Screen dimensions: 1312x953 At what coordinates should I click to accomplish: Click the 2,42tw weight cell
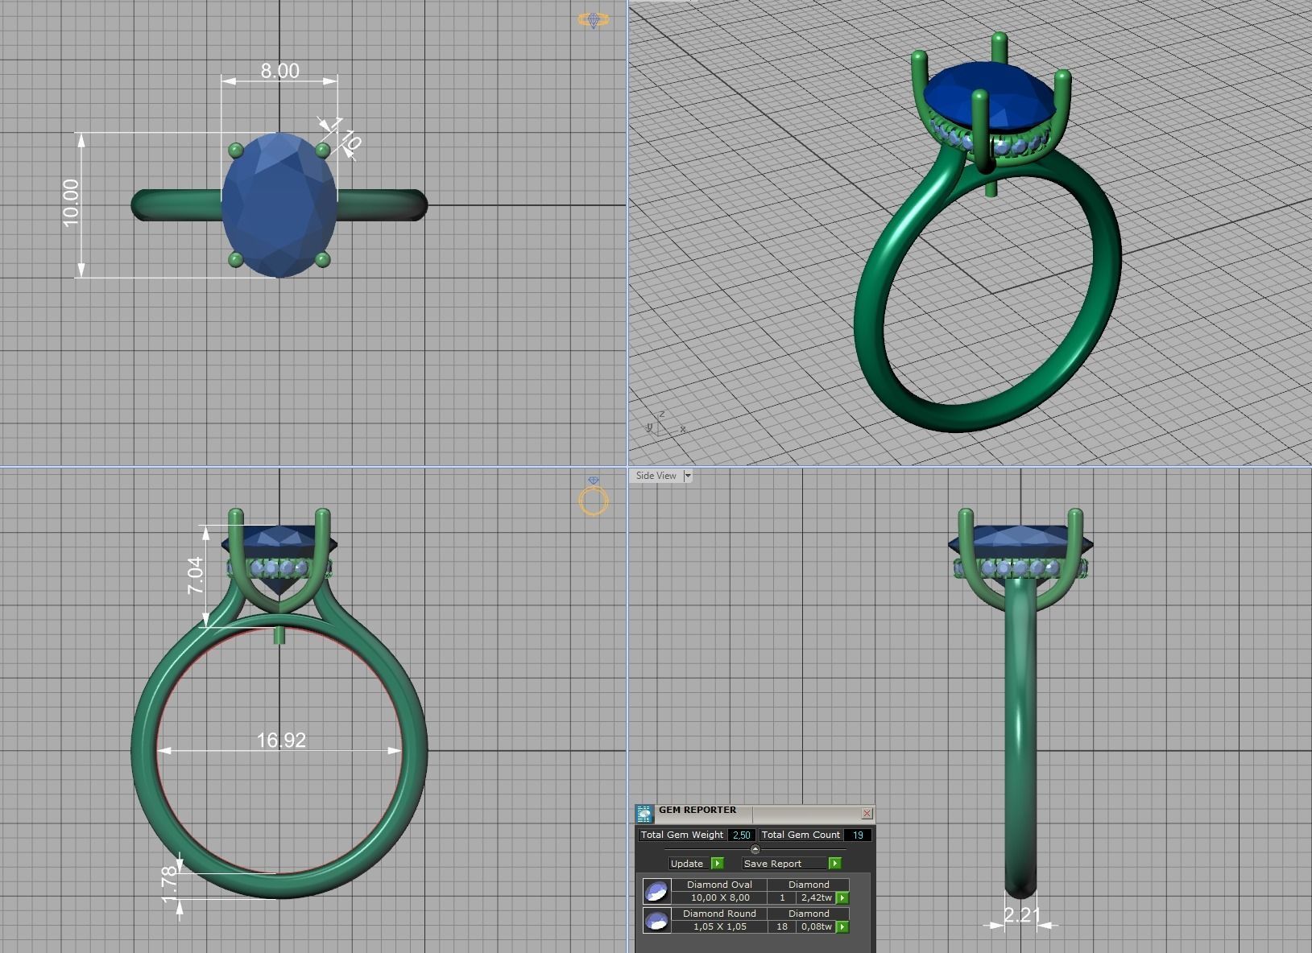(816, 897)
